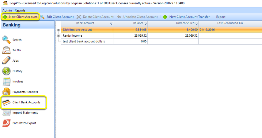
Task: Select the To Do sidebar label
Action: click(17, 50)
